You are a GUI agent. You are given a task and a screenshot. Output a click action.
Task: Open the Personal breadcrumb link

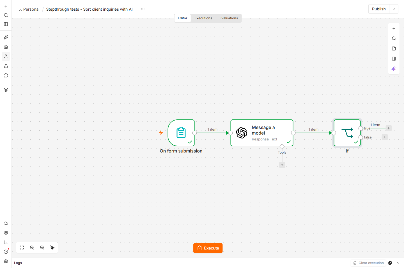(x=29, y=9)
